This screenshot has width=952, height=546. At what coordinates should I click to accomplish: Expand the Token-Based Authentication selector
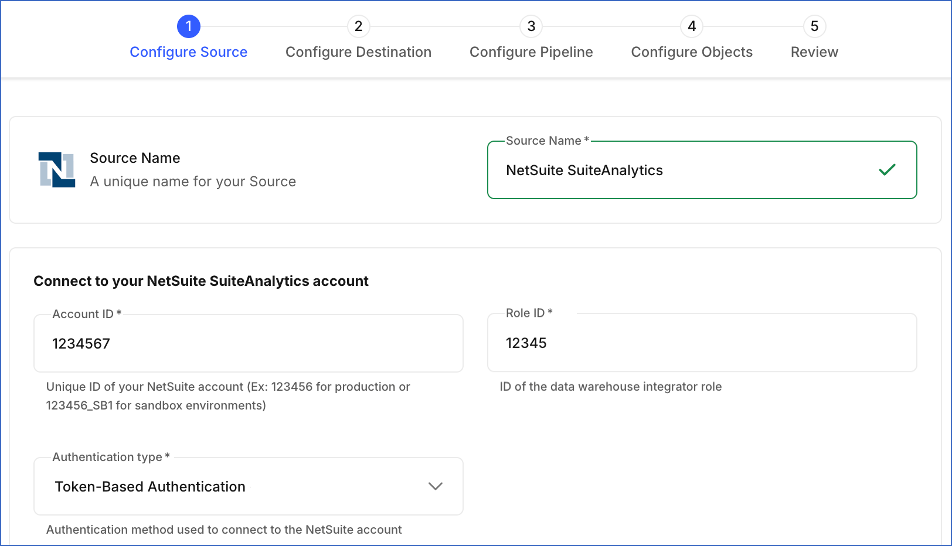249,486
